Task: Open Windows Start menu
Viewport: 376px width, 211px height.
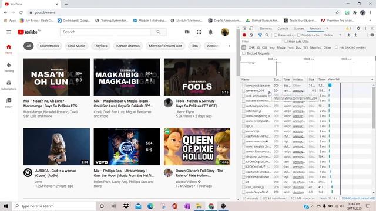Action: [6, 206]
